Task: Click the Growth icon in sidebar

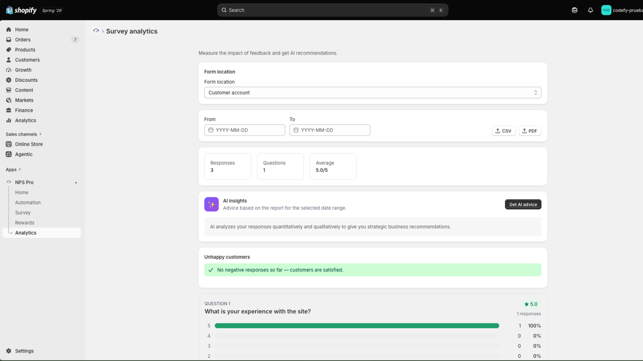Action: 9,70
